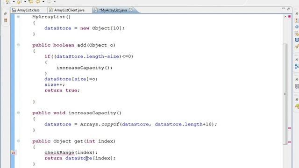
Task: Click the increaseCapacity(); call inside add method
Action: (85, 68)
